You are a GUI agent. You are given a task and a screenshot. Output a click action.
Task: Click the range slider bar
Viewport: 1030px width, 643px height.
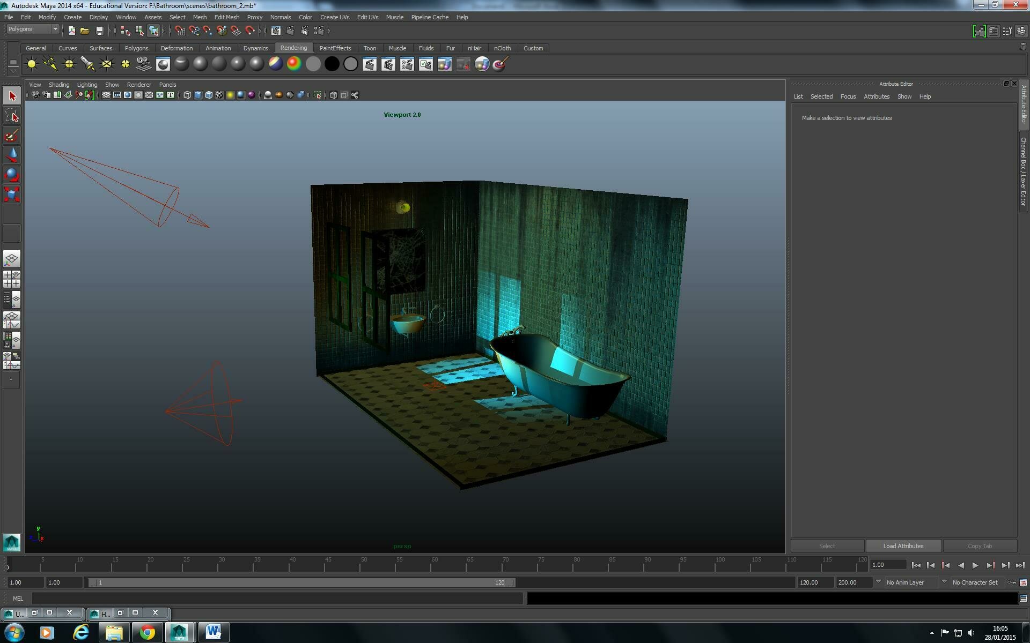pos(300,582)
